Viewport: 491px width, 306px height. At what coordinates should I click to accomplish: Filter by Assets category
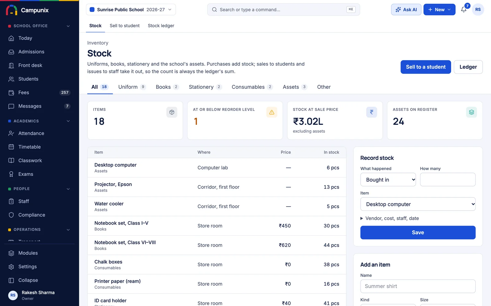pyautogui.click(x=295, y=87)
